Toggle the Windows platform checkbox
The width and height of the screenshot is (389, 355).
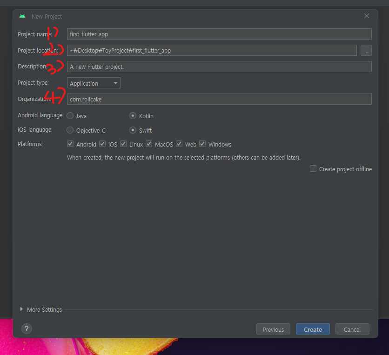click(202, 144)
